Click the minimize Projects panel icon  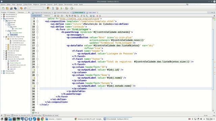pos(29,12)
